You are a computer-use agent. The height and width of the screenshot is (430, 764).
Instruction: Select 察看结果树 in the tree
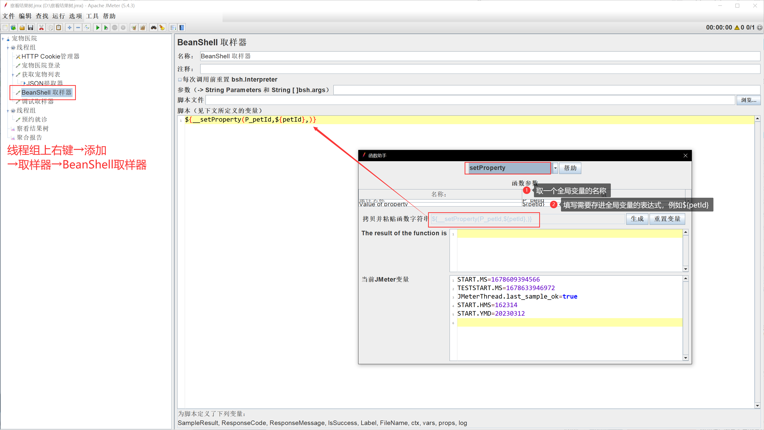32,128
